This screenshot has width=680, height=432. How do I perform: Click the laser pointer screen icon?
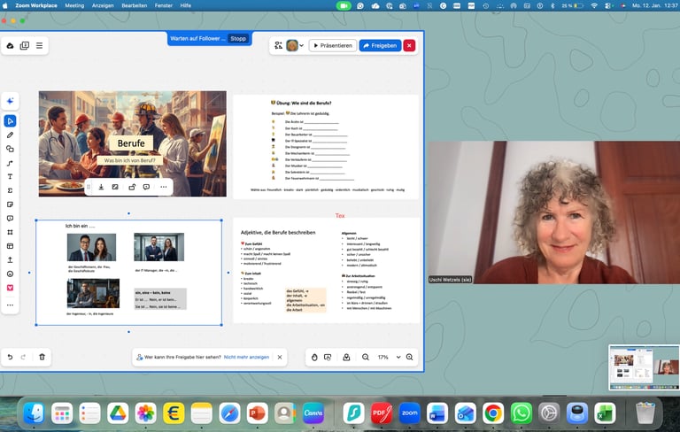pyautogui.click(x=328, y=357)
